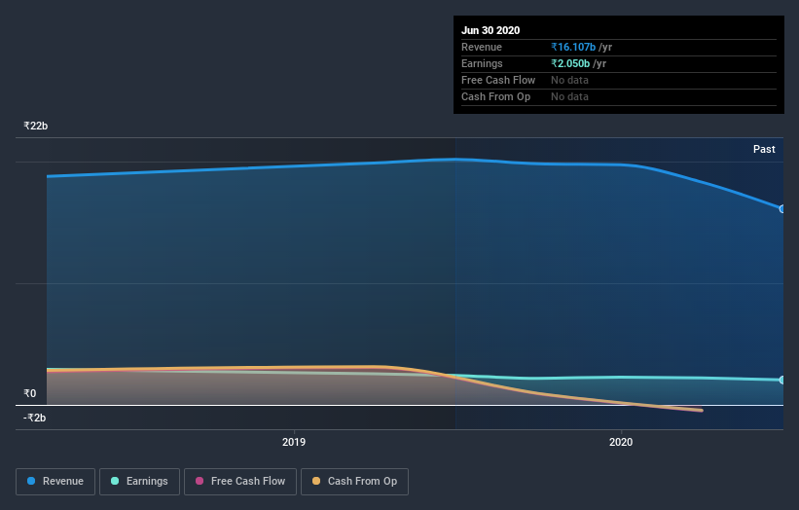The width and height of the screenshot is (799, 510).
Task: Click the Revenue row label in the tooltip
Action: 482,47
